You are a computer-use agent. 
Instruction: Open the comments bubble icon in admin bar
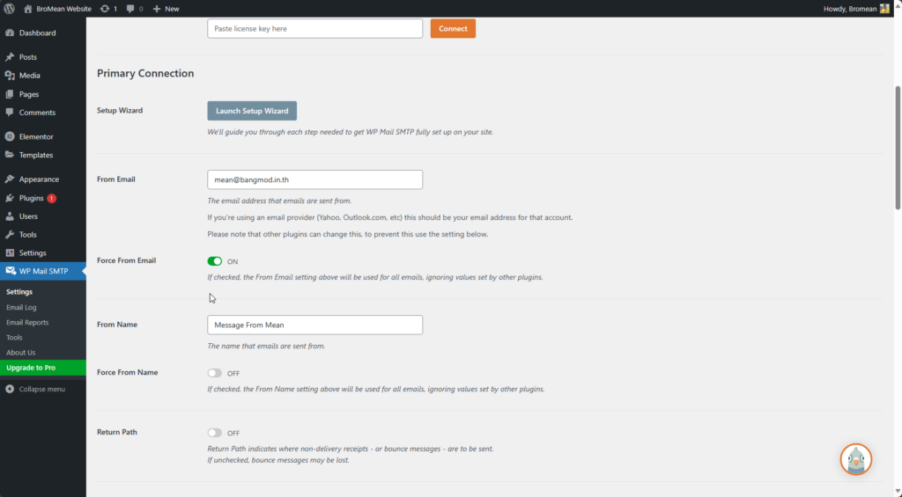131,8
